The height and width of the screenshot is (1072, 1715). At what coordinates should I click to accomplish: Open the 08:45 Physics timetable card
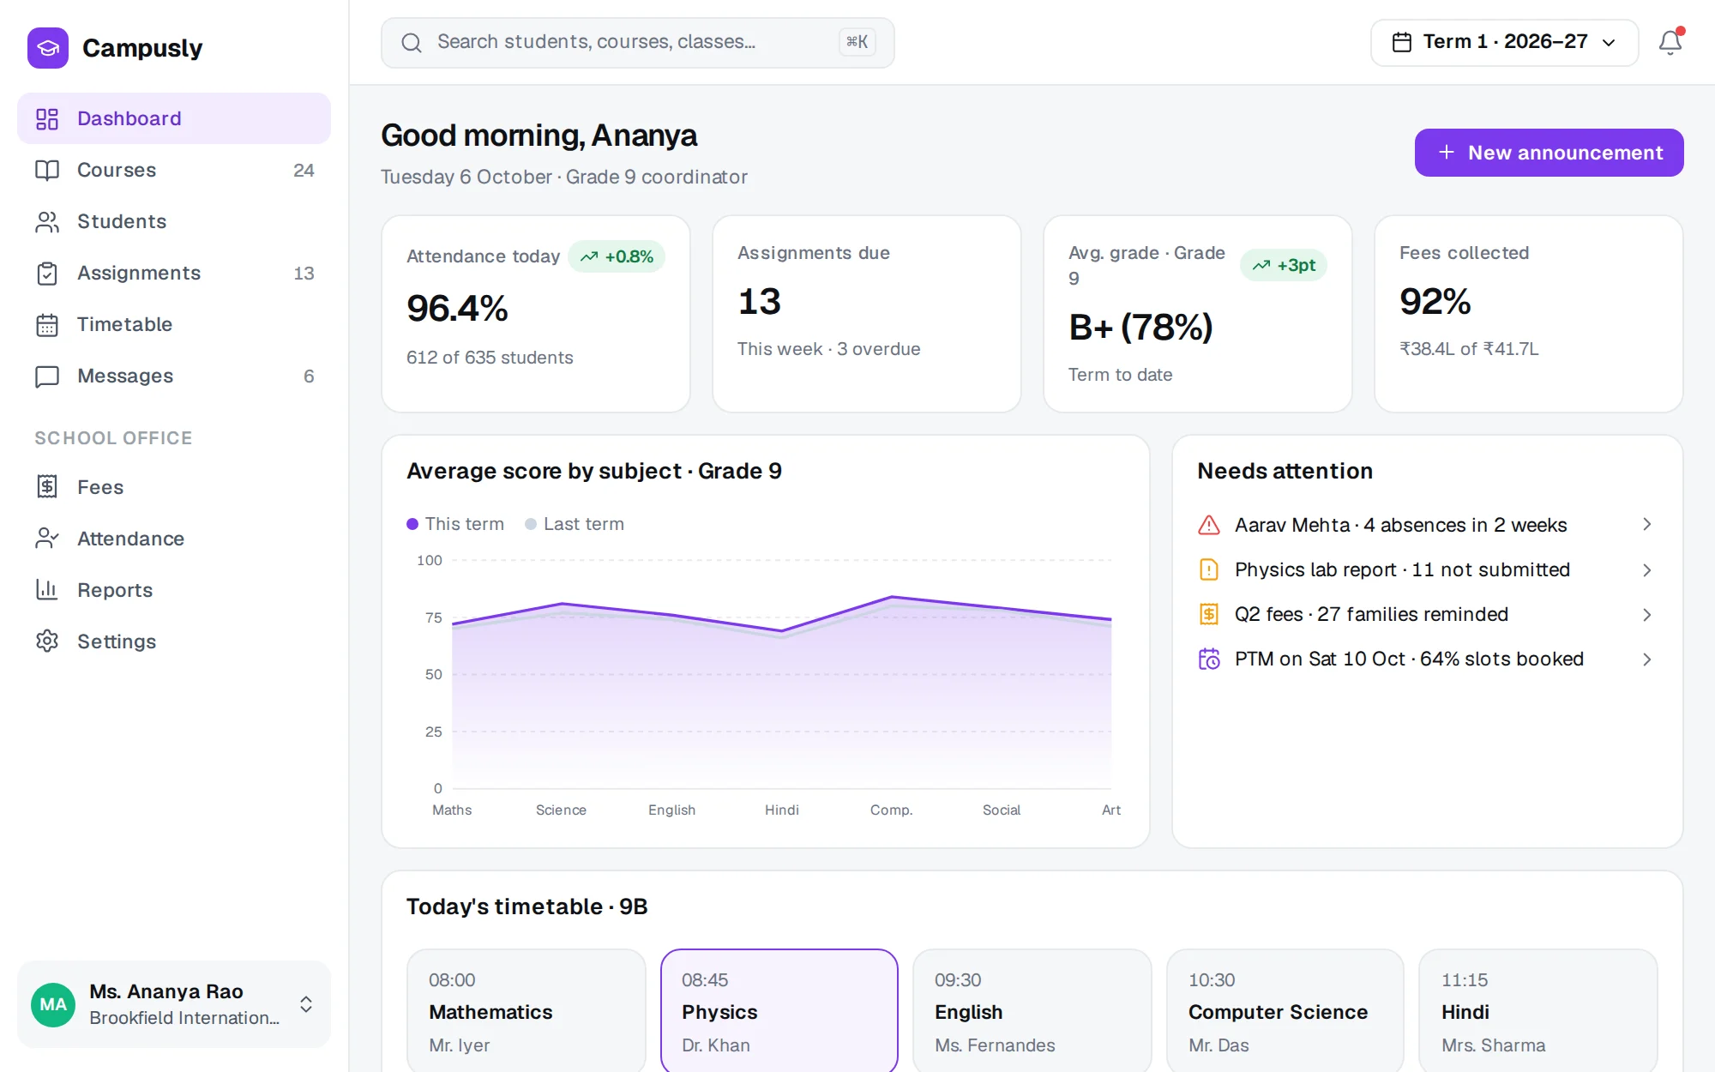coord(779,1010)
